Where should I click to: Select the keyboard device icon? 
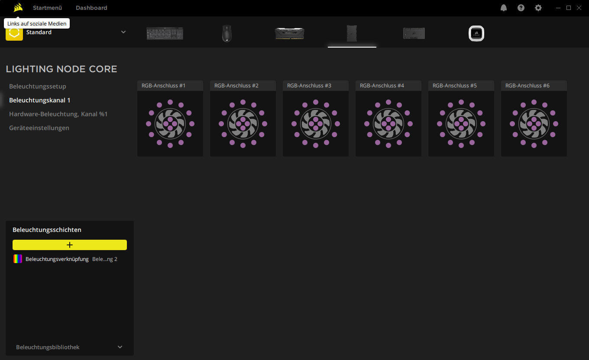coord(165,34)
